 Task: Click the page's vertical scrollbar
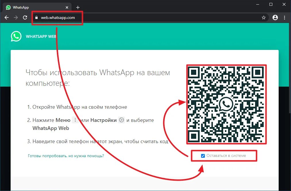(x=290, y=68)
